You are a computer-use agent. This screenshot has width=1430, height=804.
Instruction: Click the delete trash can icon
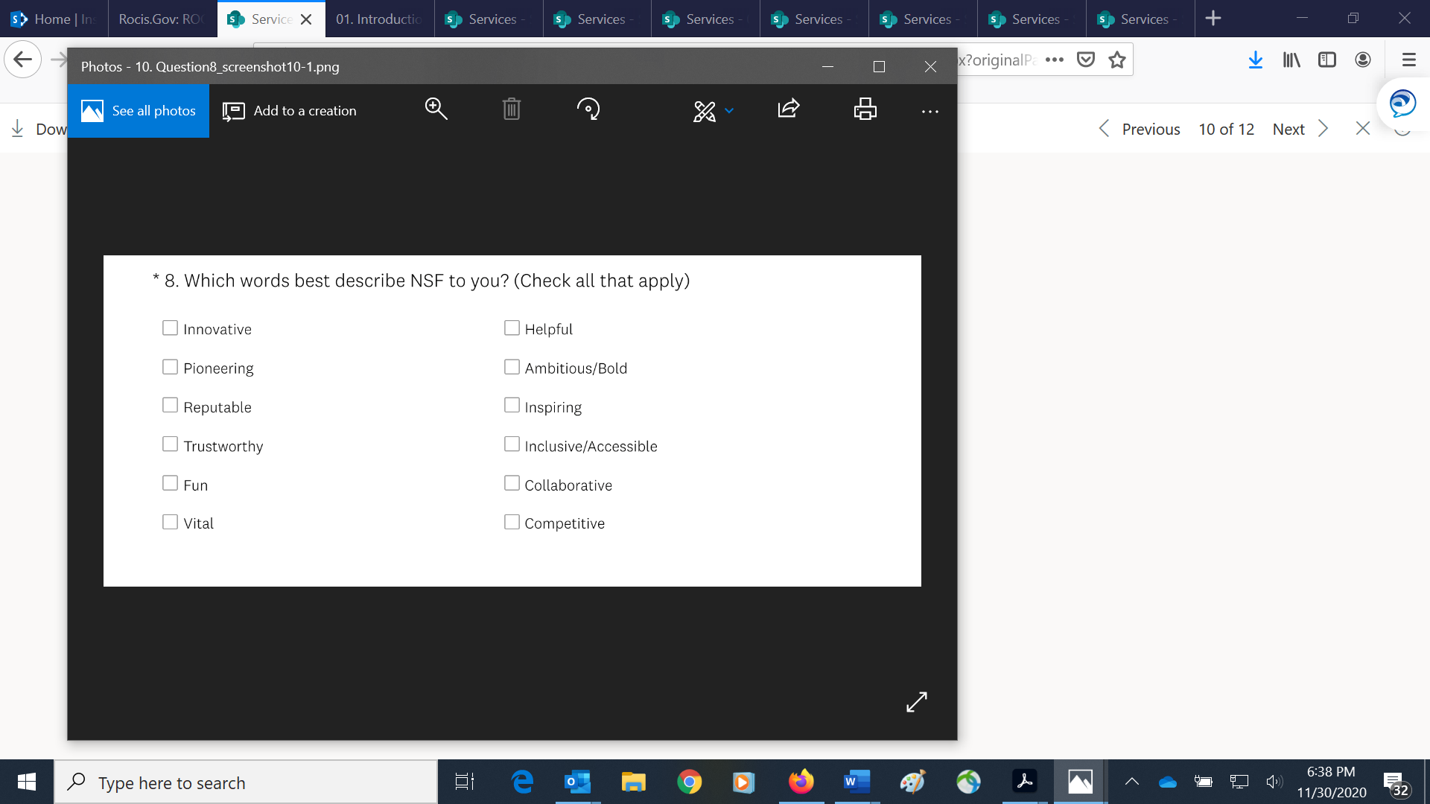click(x=511, y=109)
